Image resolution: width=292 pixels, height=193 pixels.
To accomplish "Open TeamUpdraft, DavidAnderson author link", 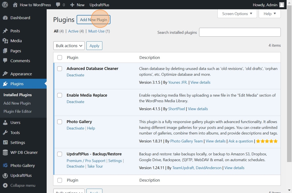I will 197,168.
